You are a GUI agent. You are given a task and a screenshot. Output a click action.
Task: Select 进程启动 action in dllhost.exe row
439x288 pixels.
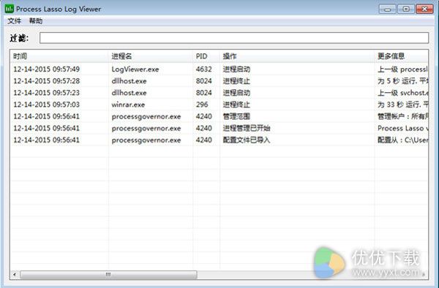pos(236,93)
